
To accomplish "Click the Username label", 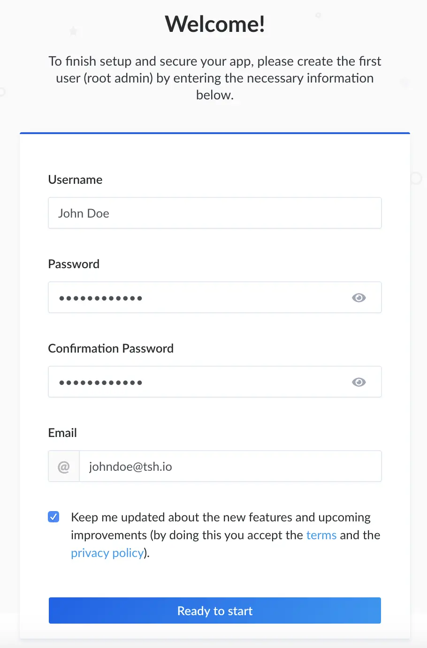I will (x=75, y=180).
